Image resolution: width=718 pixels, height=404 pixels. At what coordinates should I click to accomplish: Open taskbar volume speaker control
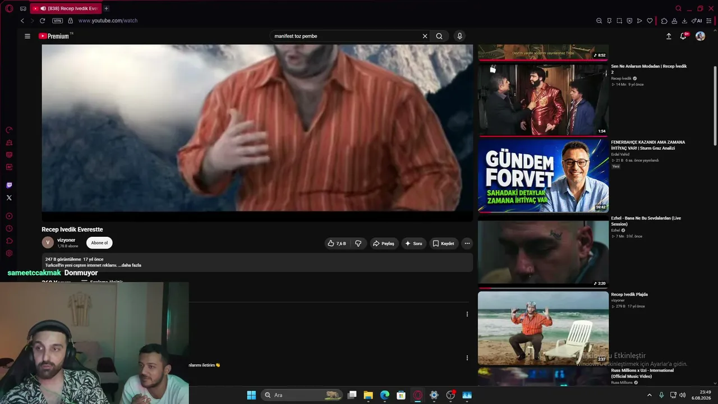click(x=682, y=395)
